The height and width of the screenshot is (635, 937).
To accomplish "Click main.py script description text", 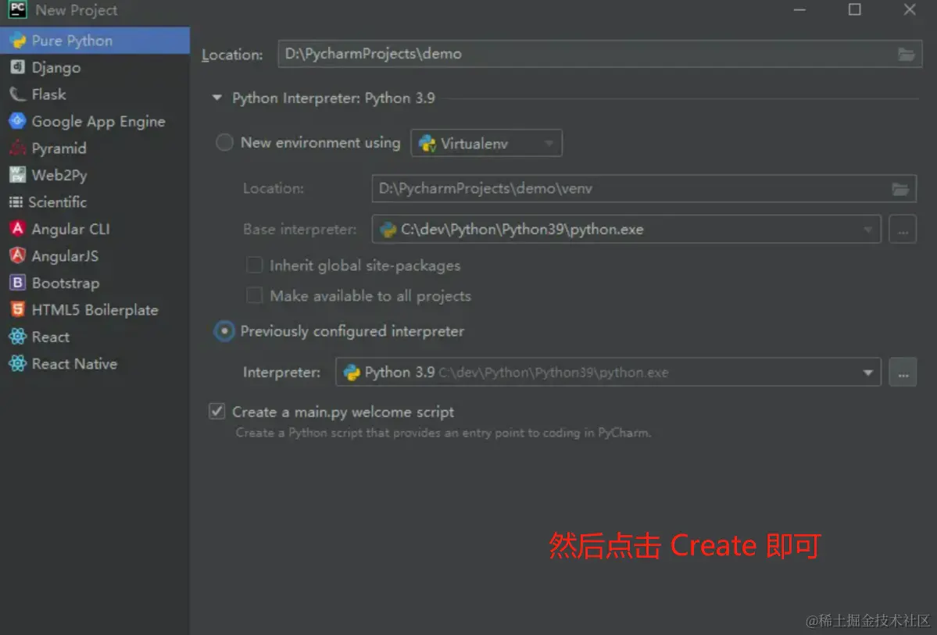I will click(443, 433).
